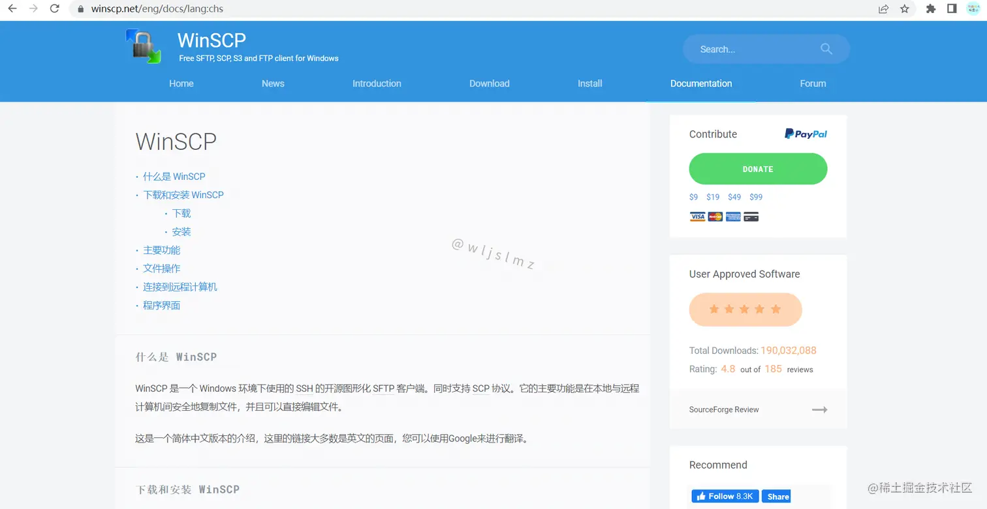The image size is (987, 509).
Task: Open search with the magnifier icon
Action: (x=826, y=49)
